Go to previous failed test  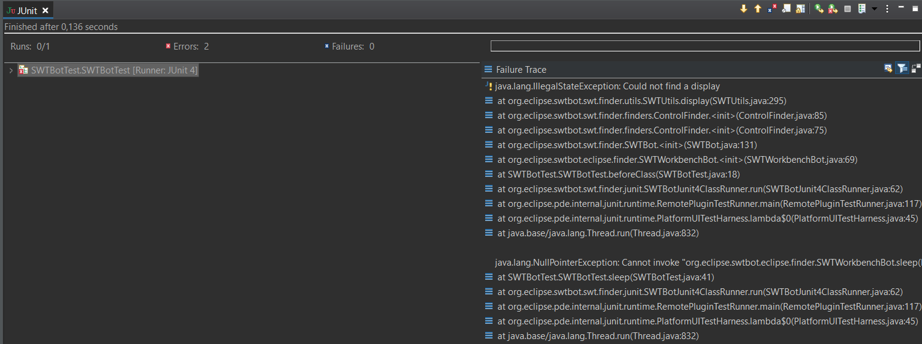tap(758, 9)
